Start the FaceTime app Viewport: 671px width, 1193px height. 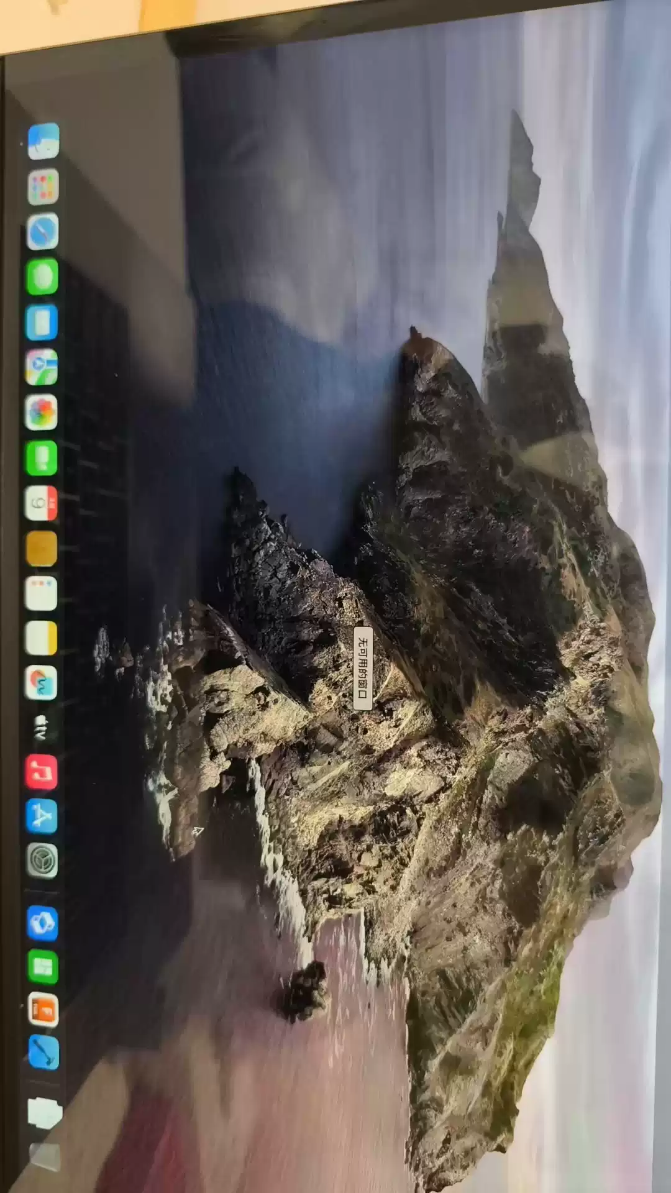(x=42, y=458)
